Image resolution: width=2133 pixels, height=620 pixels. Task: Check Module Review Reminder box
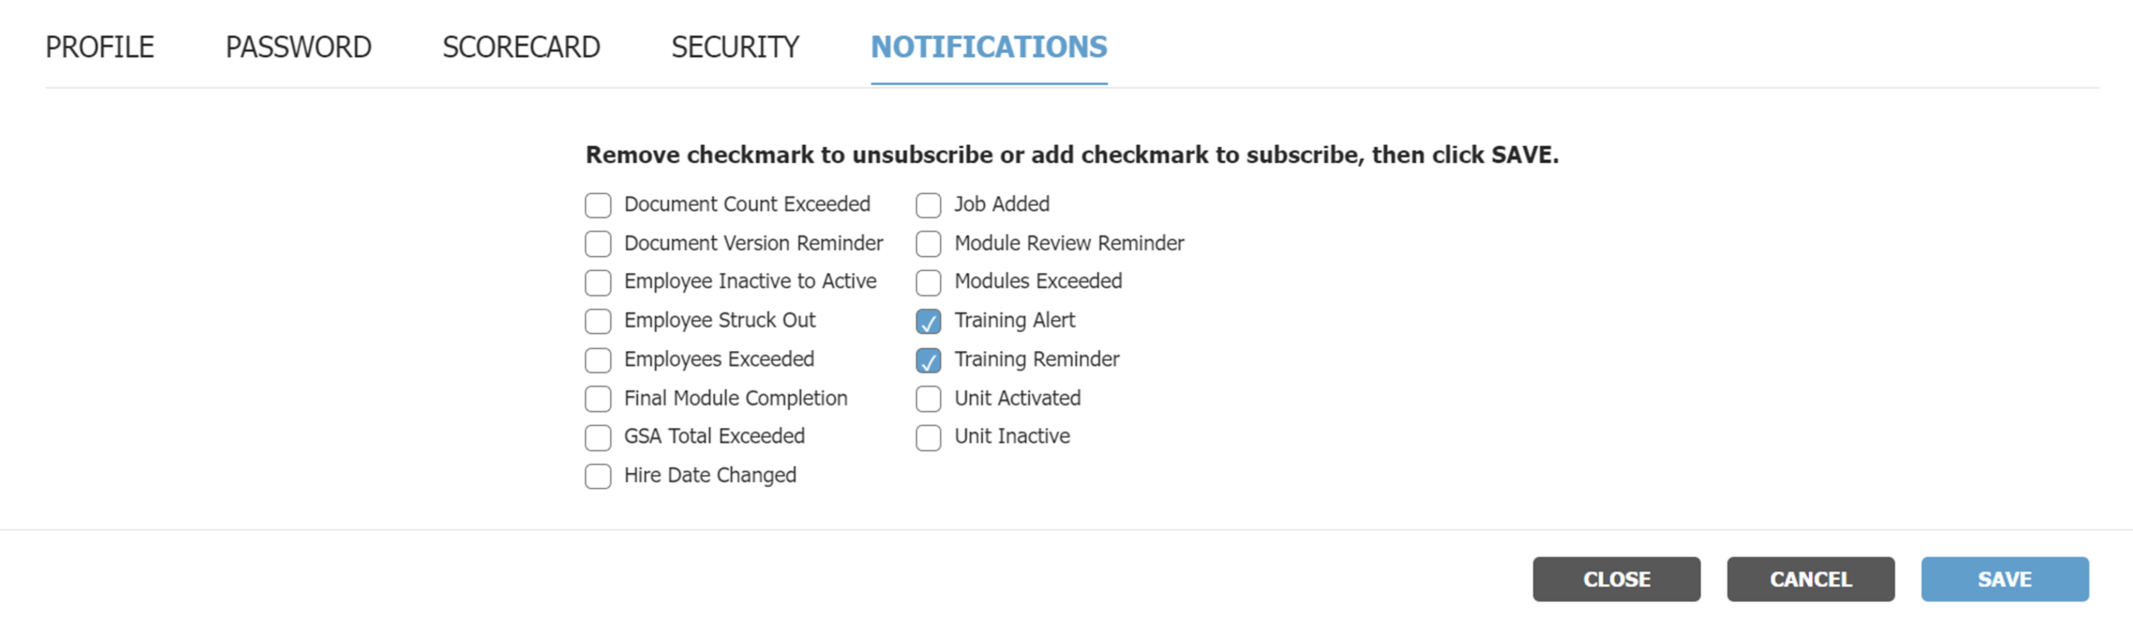928,244
